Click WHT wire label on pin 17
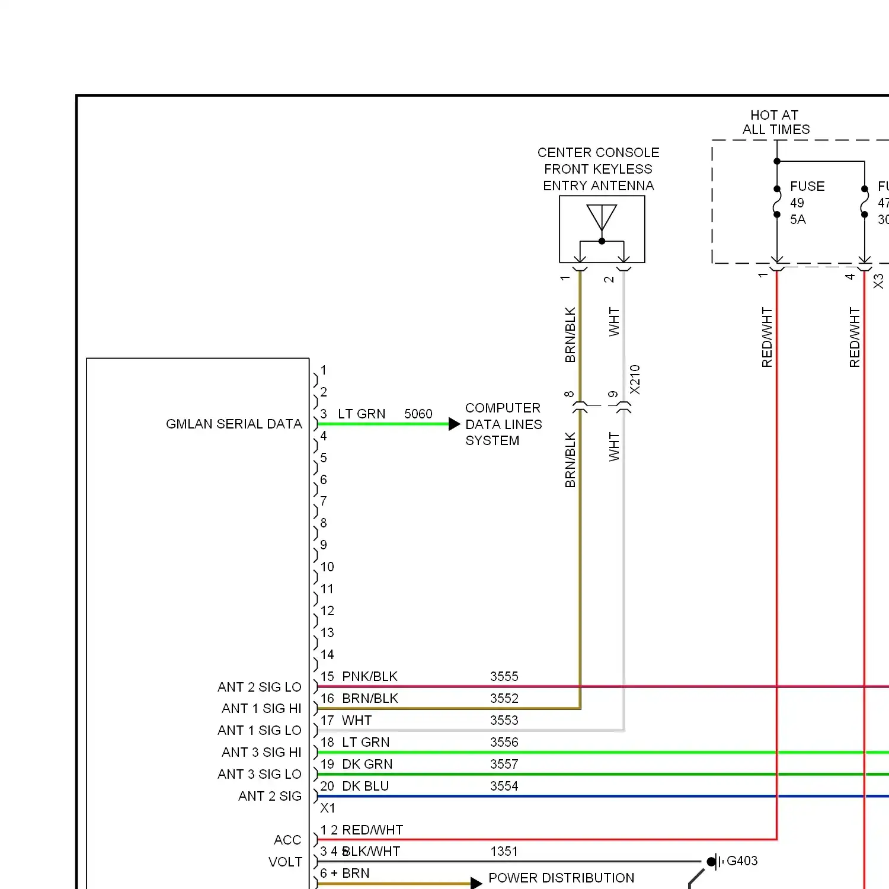This screenshot has height=889, width=889. click(357, 720)
